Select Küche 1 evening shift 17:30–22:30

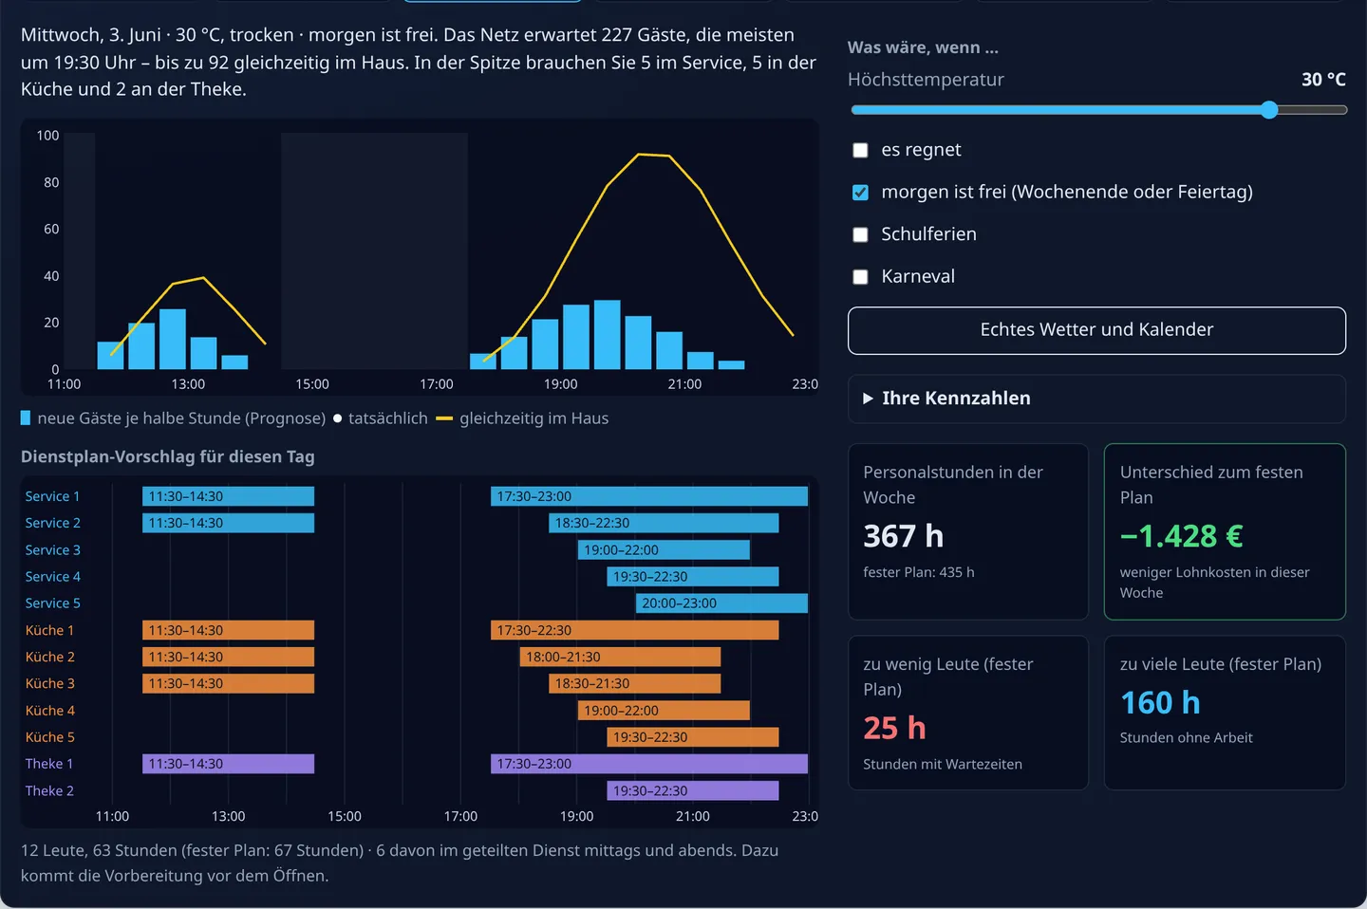tap(634, 630)
